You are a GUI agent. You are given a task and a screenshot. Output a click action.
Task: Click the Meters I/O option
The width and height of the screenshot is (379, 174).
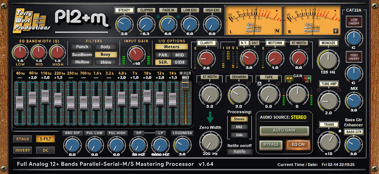pyautogui.click(x=172, y=47)
